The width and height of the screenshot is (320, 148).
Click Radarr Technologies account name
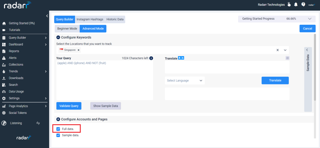(271, 5)
